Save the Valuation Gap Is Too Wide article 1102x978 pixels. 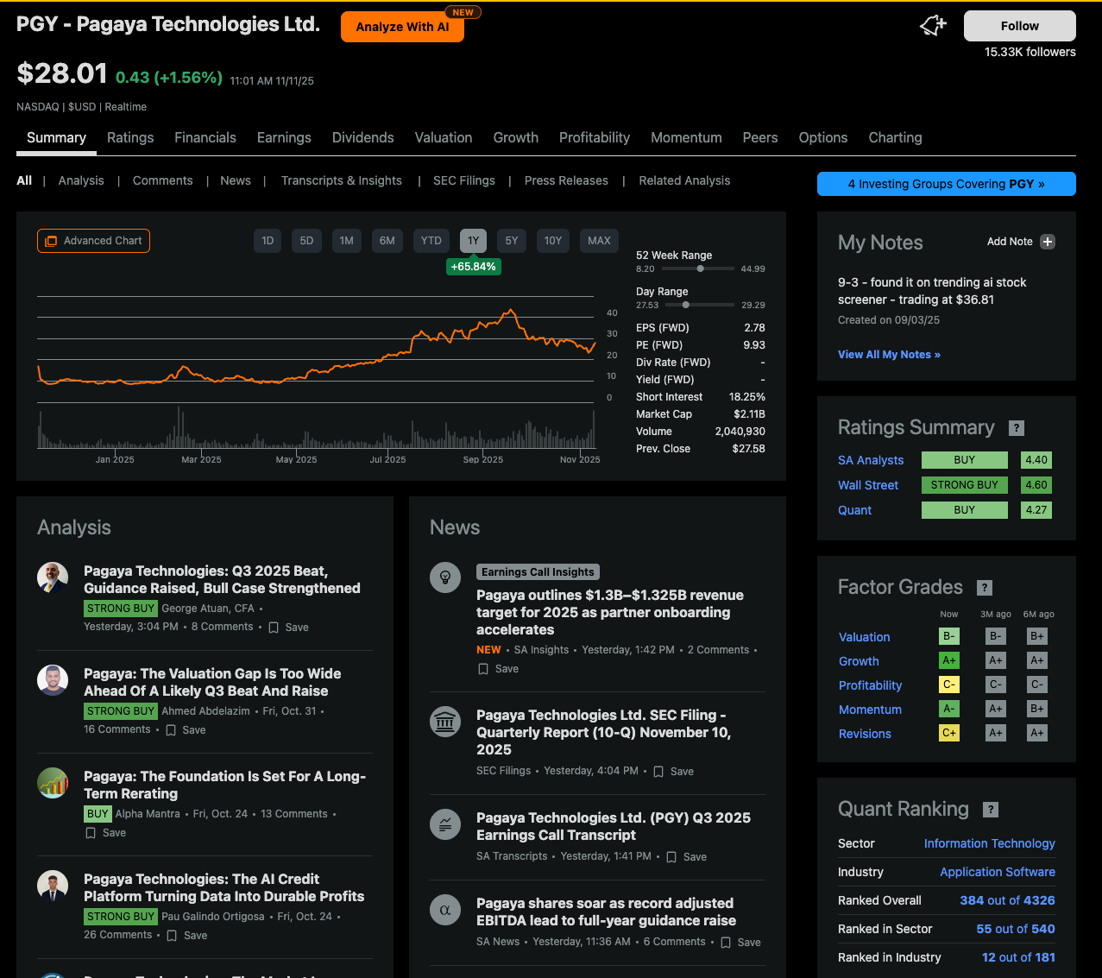click(186, 730)
